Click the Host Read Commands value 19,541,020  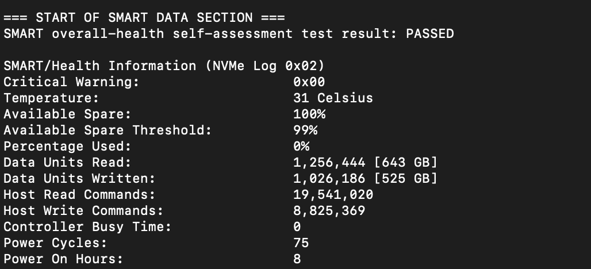click(333, 195)
